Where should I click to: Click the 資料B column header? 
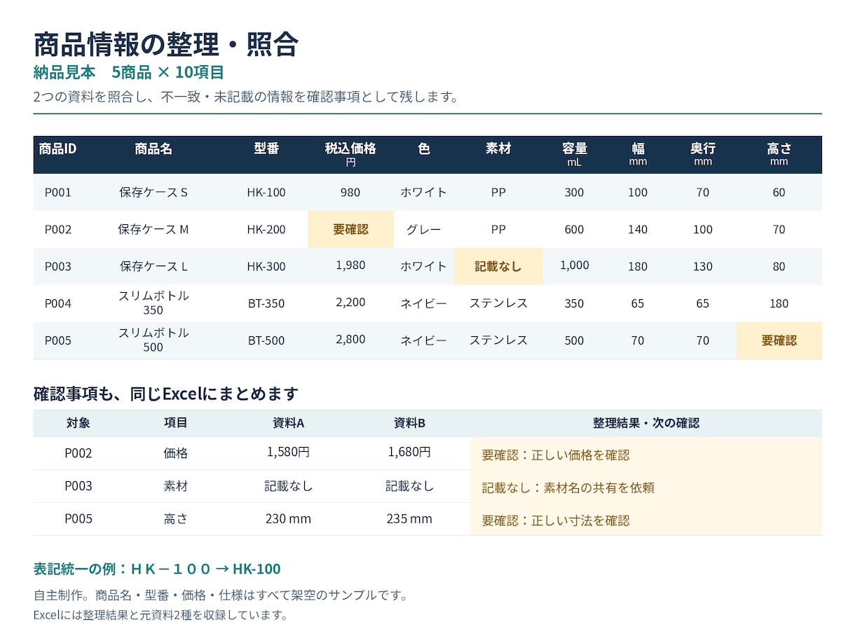409,423
